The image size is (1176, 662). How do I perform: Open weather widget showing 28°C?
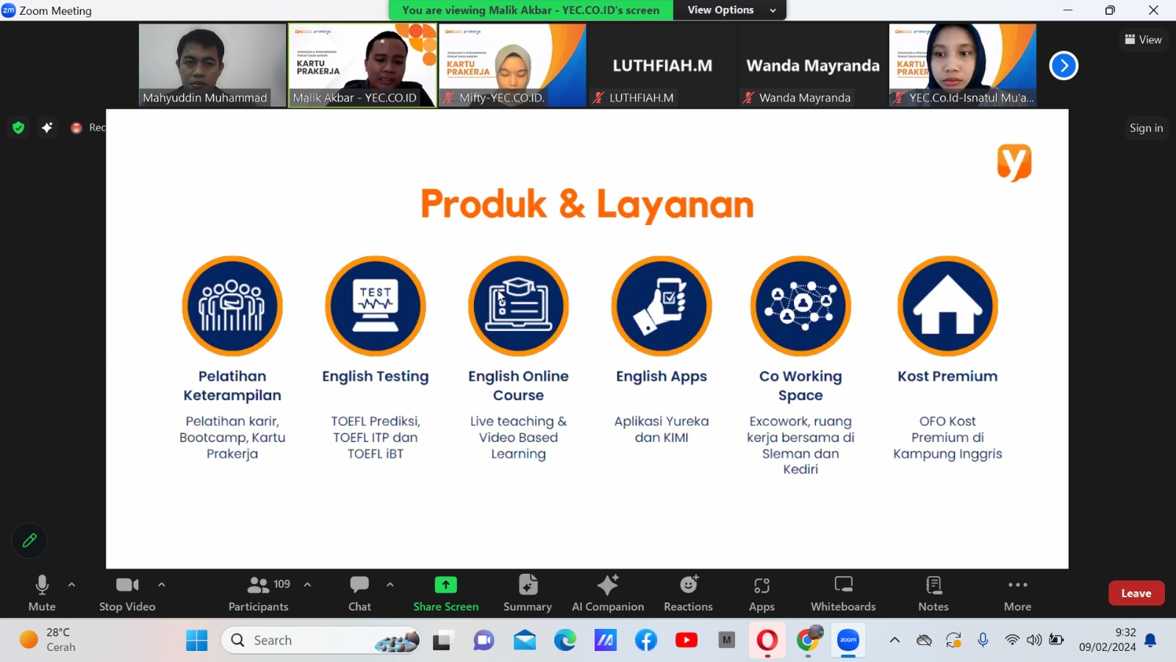(x=48, y=640)
